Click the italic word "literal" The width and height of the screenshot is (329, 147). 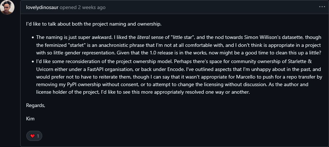coord(144,37)
